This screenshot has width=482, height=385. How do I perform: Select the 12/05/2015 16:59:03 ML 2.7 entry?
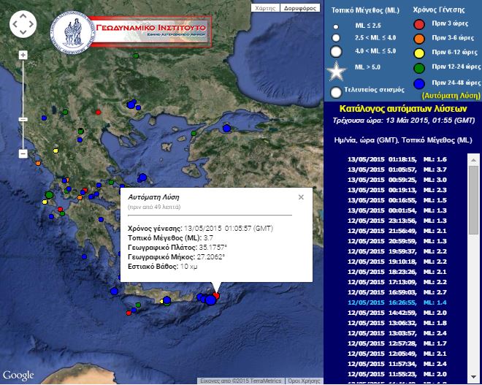pyautogui.click(x=397, y=292)
